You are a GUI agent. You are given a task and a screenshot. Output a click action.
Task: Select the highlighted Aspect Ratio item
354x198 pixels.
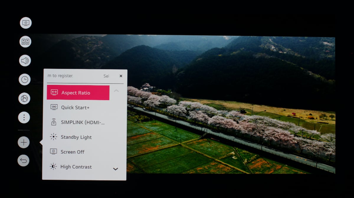[78, 93]
